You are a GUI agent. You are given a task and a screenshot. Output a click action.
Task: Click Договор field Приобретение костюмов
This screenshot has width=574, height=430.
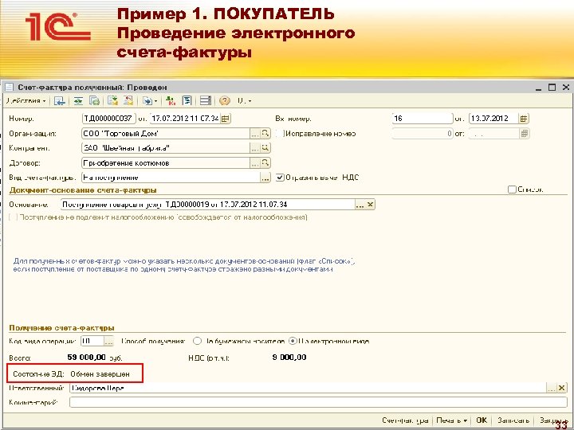coord(166,162)
